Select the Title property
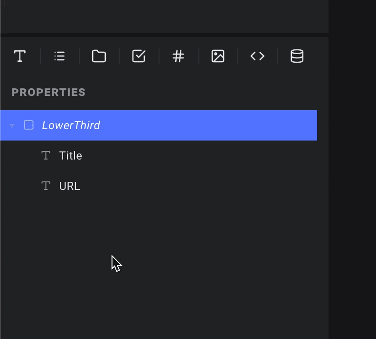The height and width of the screenshot is (339, 376). coord(70,156)
